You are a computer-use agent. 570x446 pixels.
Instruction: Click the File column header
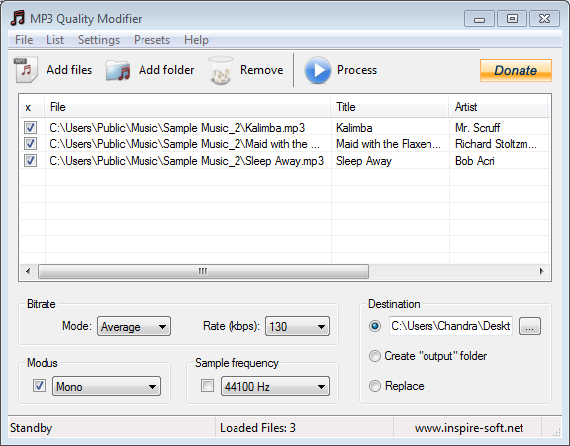click(x=187, y=107)
